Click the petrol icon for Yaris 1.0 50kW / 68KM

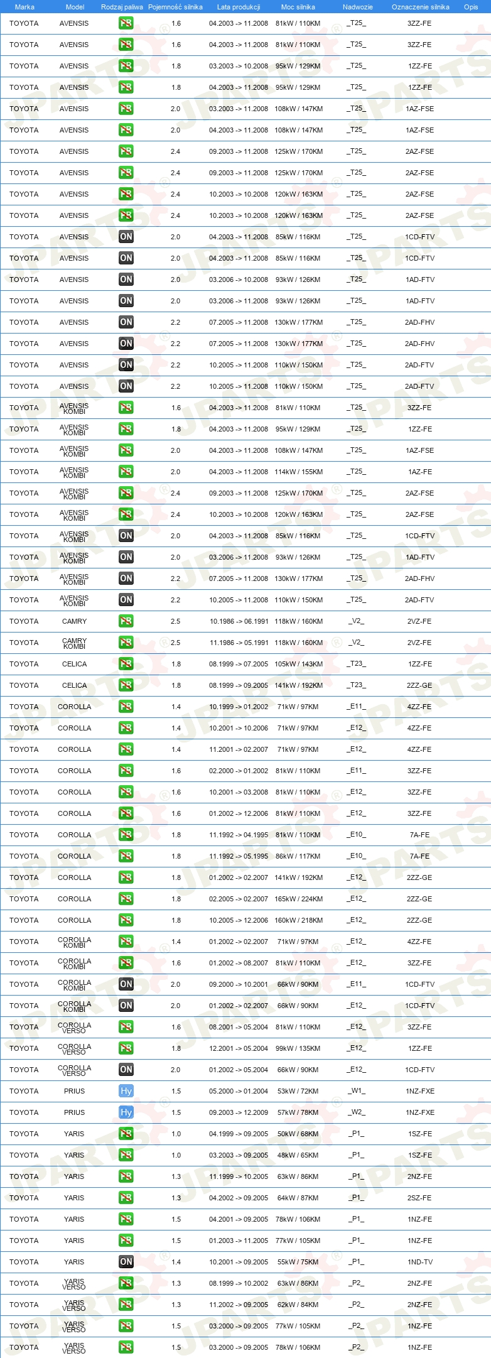[126, 1134]
